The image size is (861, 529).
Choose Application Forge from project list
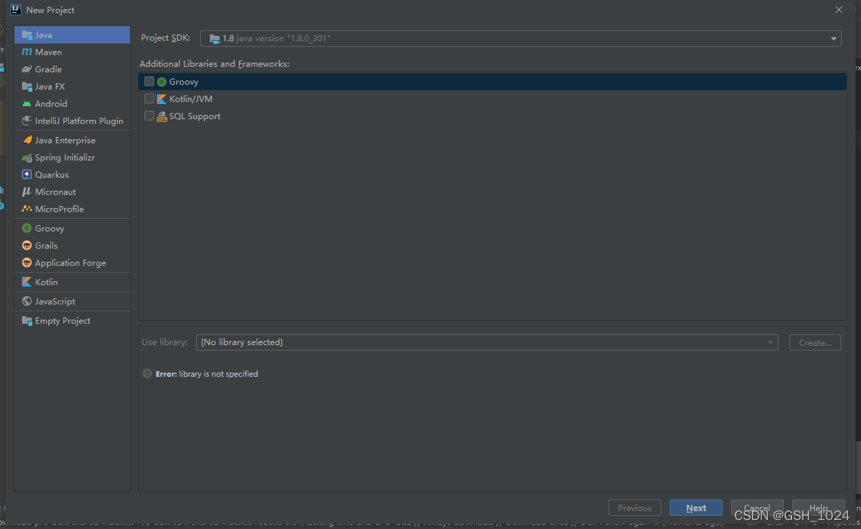[72, 262]
